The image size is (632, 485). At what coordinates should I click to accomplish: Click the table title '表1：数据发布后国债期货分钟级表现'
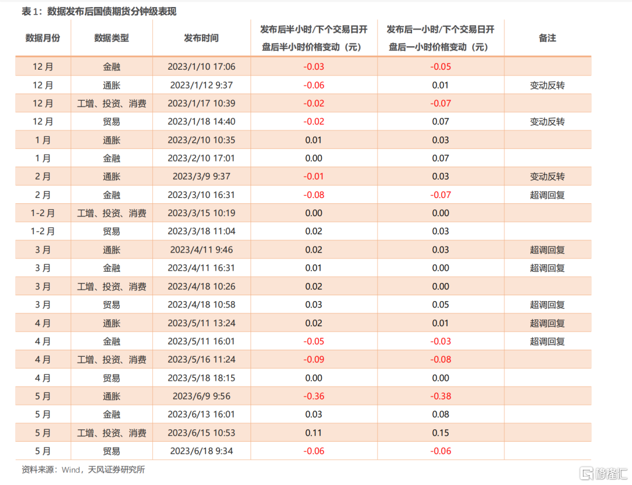point(99,11)
